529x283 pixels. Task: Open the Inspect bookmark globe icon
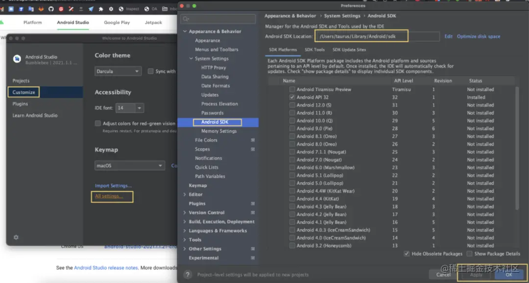tap(121, 9)
